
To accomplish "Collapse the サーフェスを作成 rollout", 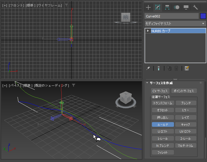I will coord(147,83).
